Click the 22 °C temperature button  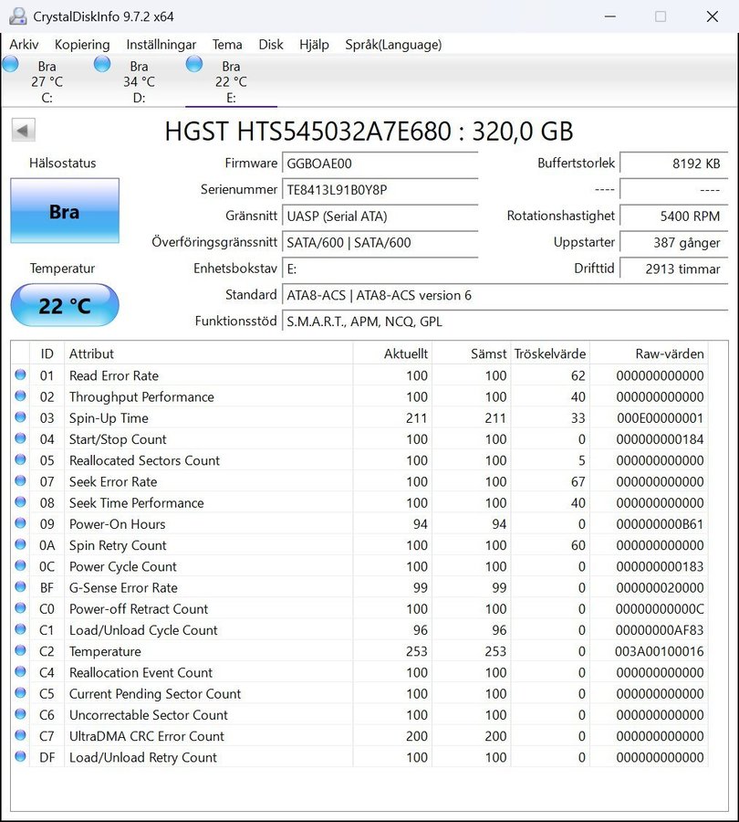[65, 305]
